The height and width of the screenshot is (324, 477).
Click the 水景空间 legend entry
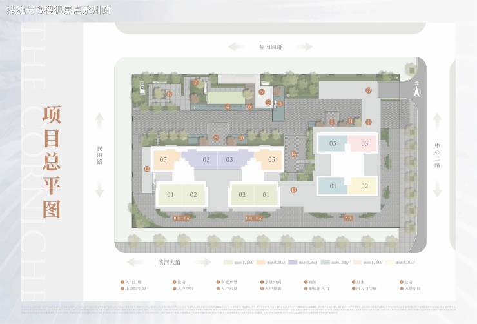click(x=271, y=282)
